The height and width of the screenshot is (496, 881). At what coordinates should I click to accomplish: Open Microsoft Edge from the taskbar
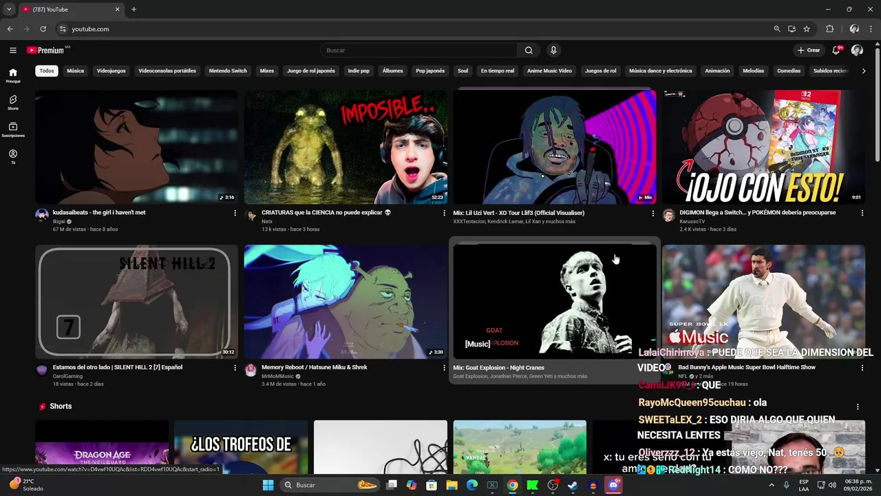click(472, 485)
